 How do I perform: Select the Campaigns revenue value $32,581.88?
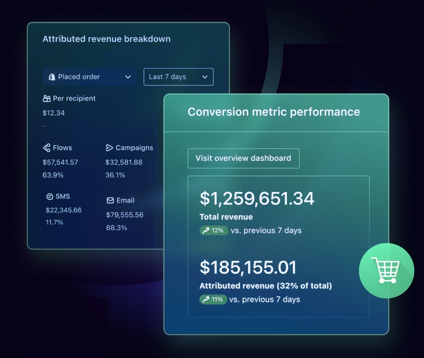click(x=124, y=162)
